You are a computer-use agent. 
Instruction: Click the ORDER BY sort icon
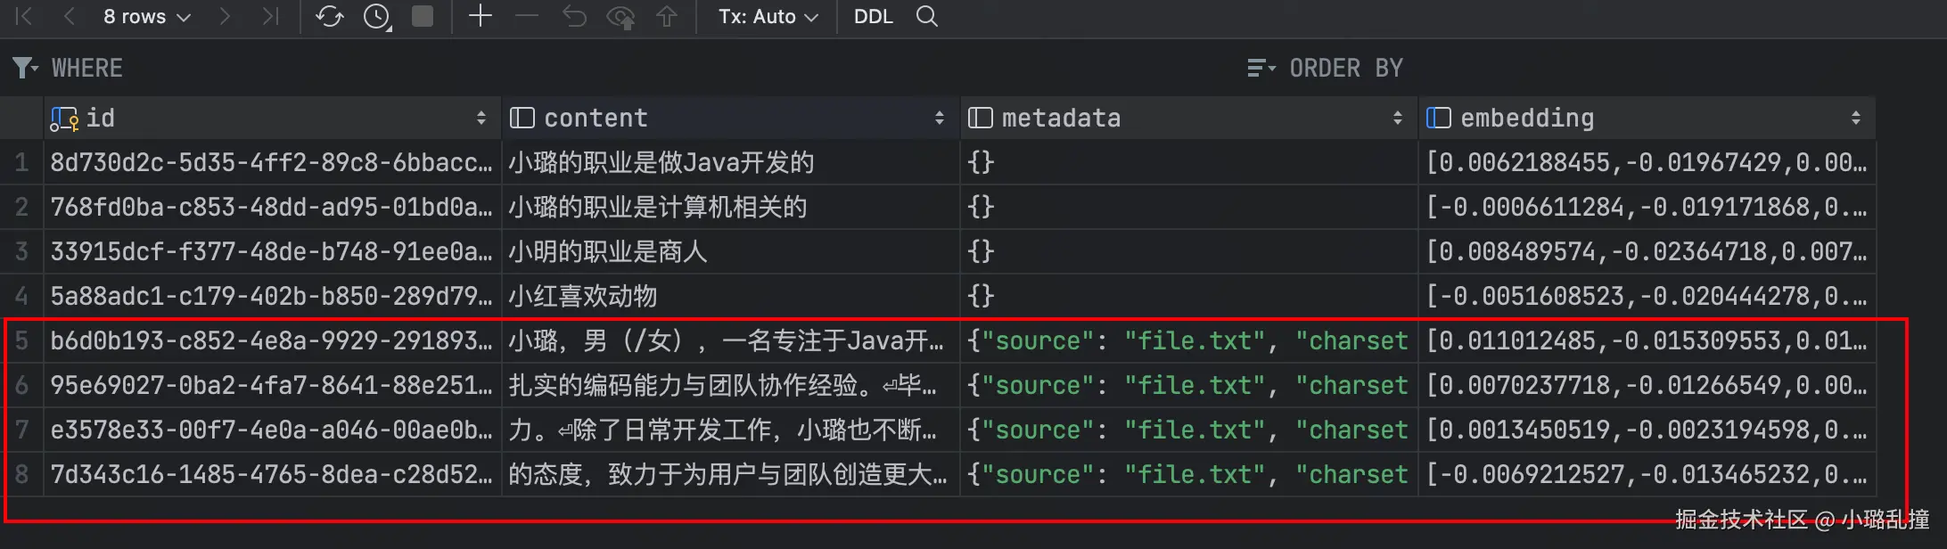coord(1261,68)
